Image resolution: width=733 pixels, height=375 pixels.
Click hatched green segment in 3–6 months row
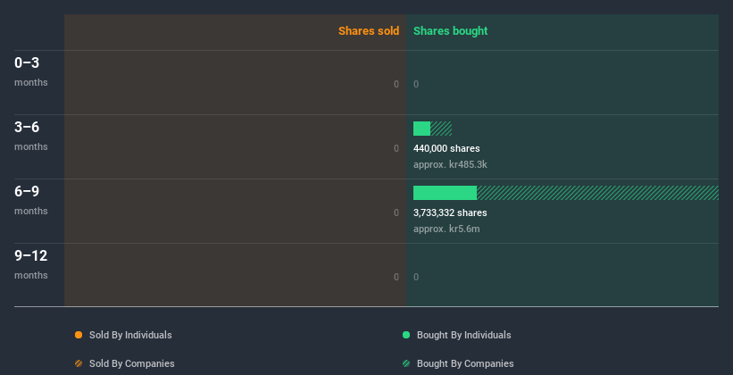pyautogui.click(x=441, y=129)
